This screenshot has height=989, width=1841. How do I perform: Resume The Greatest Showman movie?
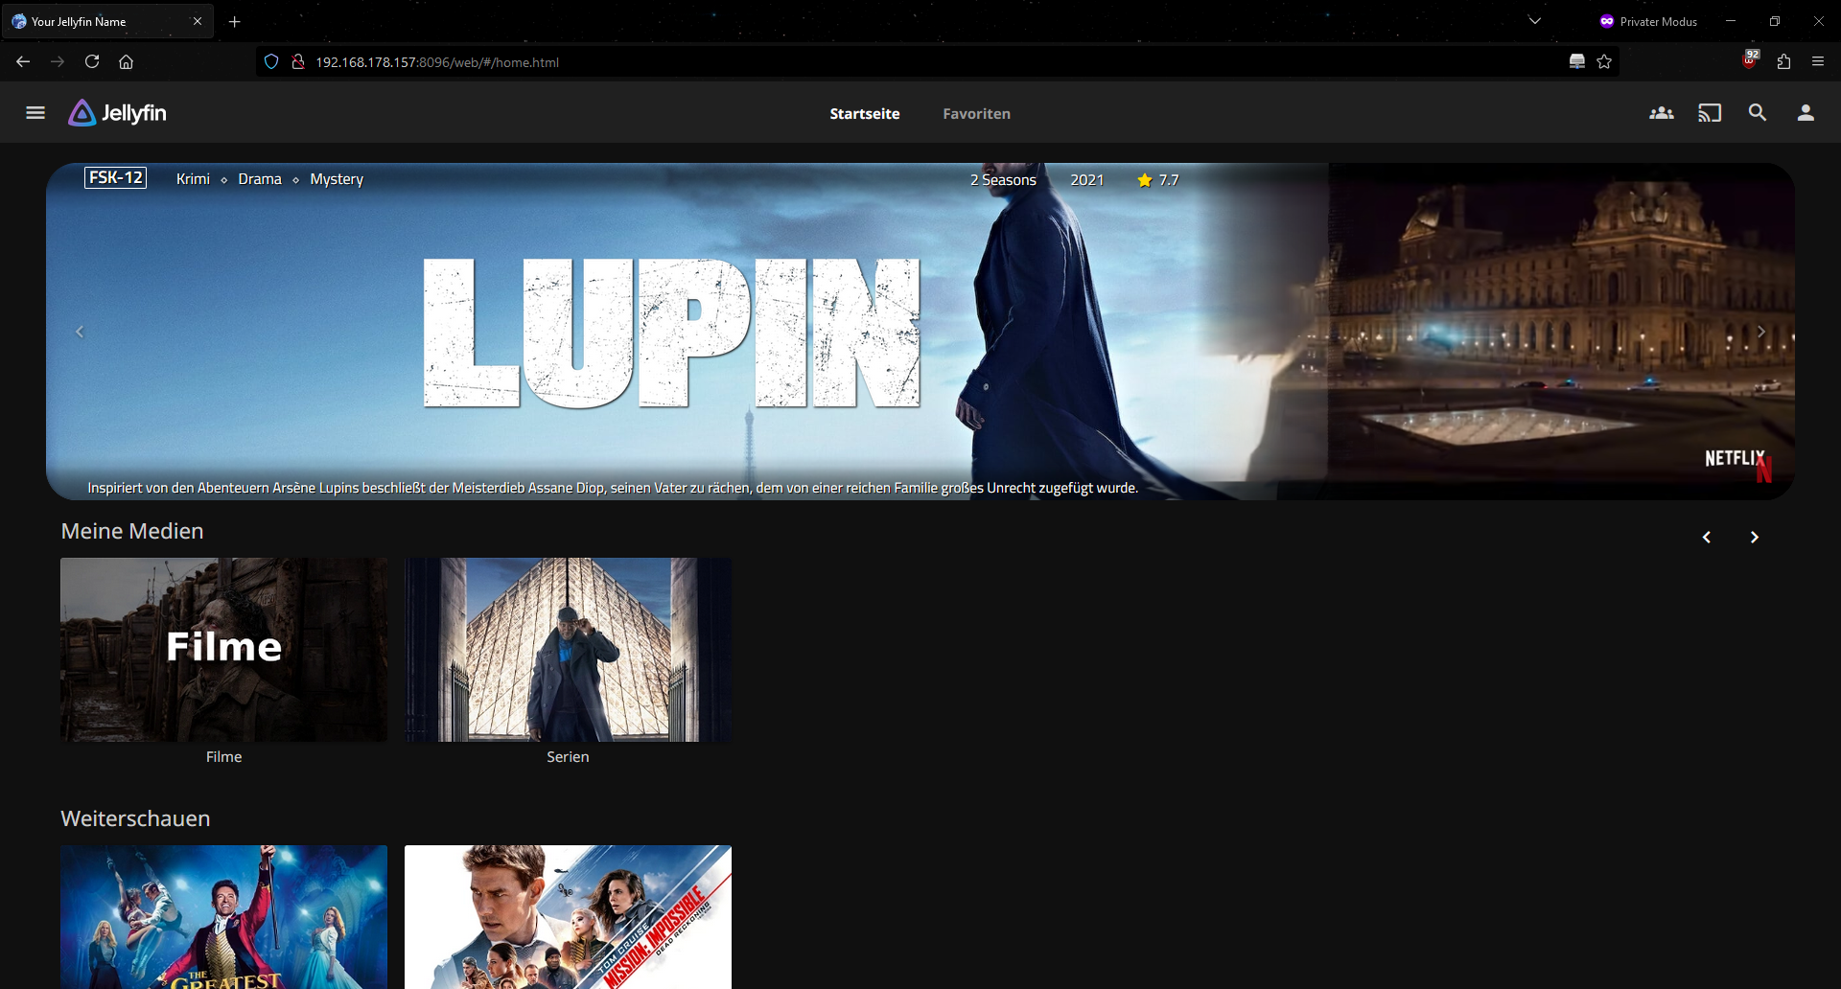pyautogui.click(x=223, y=916)
